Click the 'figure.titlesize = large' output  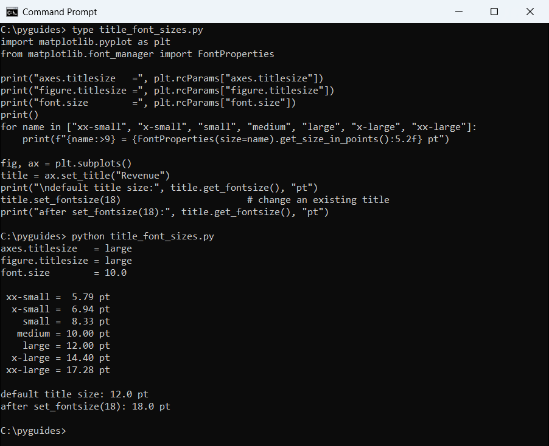(66, 261)
